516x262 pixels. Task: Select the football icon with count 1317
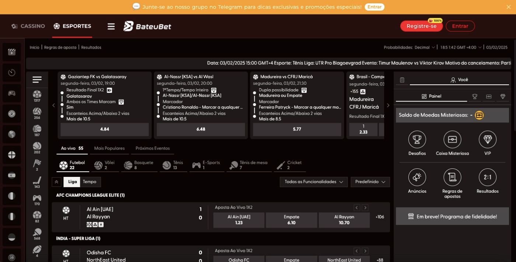click(x=37, y=96)
